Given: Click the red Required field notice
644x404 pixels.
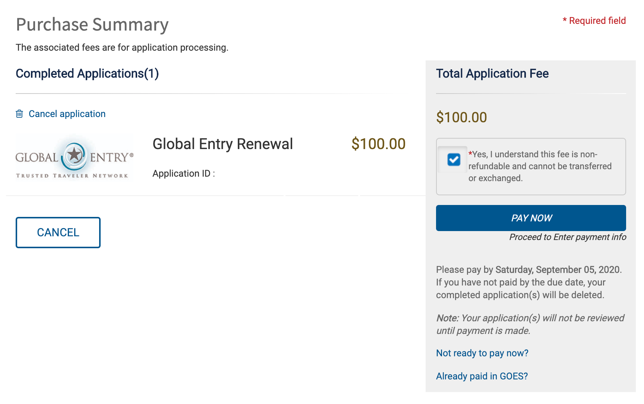Looking at the screenshot, I should pos(594,21).
